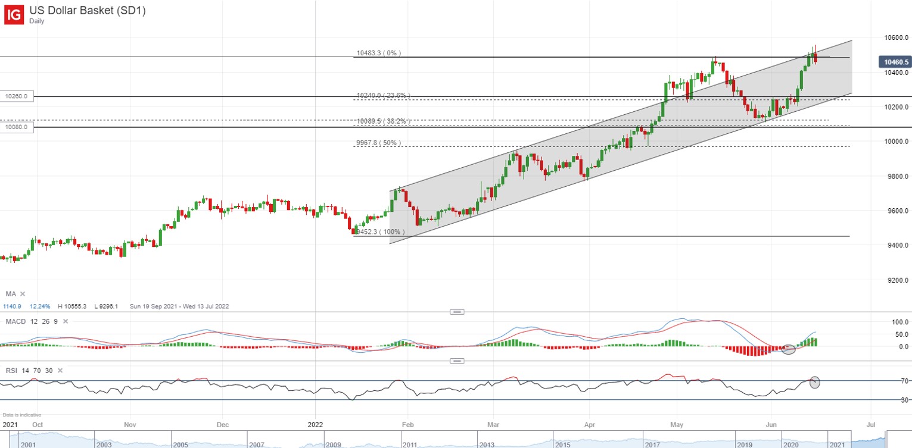Click the Jul label on the date axis
This screenshot has width=912, height=448.
[870, 425]
